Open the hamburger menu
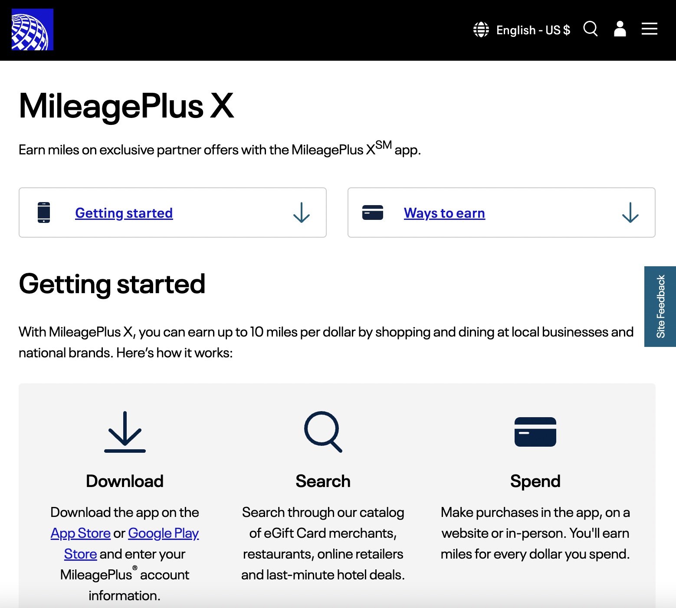The width and height of the screenshot is (676, 608). [650, 29]
